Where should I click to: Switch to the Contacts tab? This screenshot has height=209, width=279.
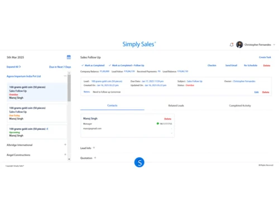pos(112,105)
